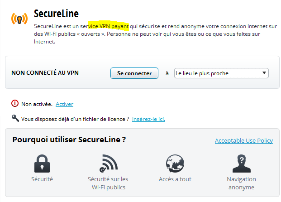Screen dimensions: 281x202
Task: Click the Pourquoi utiliser SecureLine heading
Action: (69, 140)
